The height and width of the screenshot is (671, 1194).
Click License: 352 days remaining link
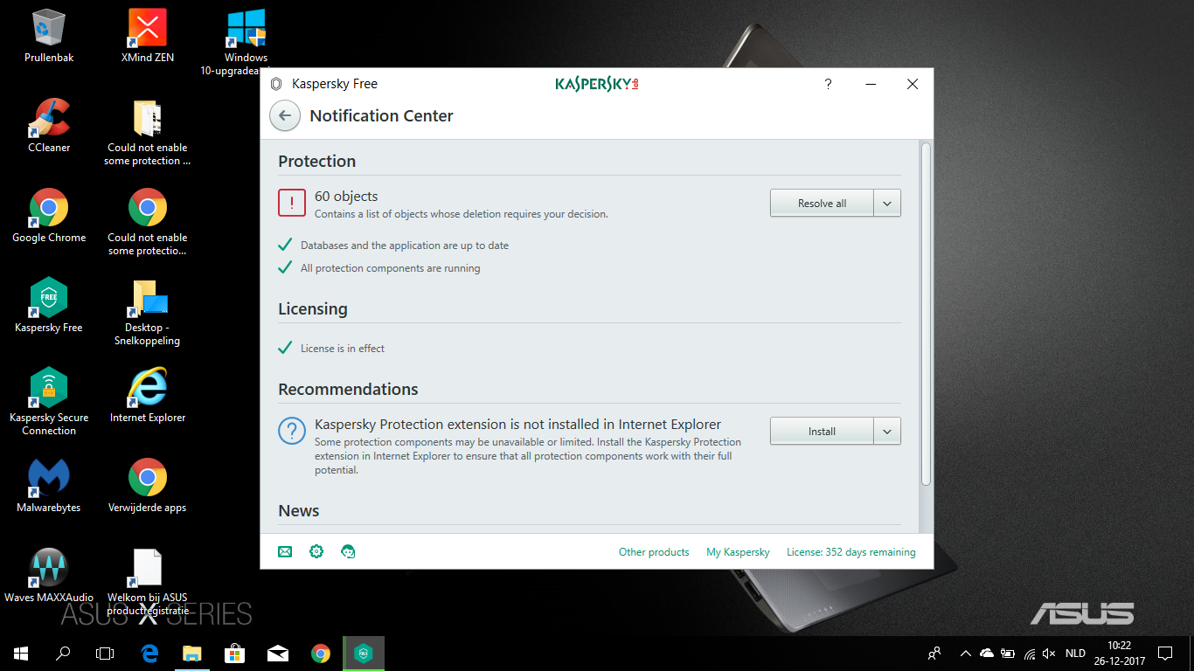pos(851,552)
